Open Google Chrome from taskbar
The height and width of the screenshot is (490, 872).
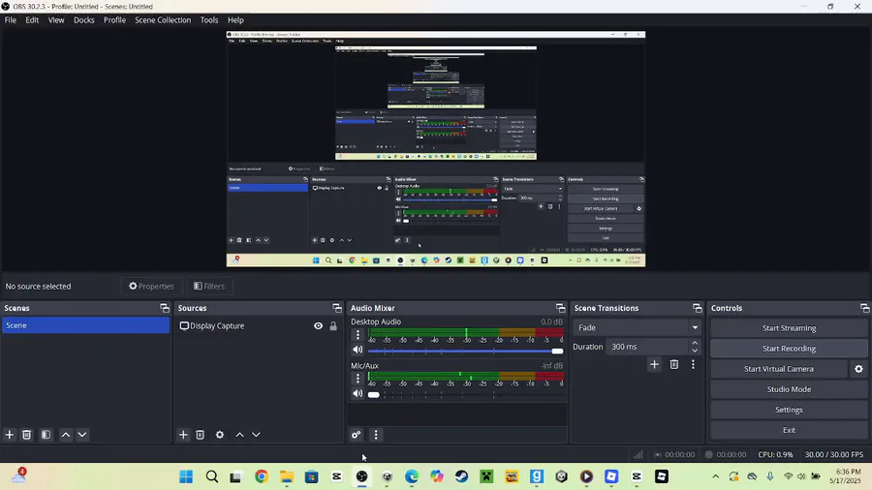pos(262,476)
